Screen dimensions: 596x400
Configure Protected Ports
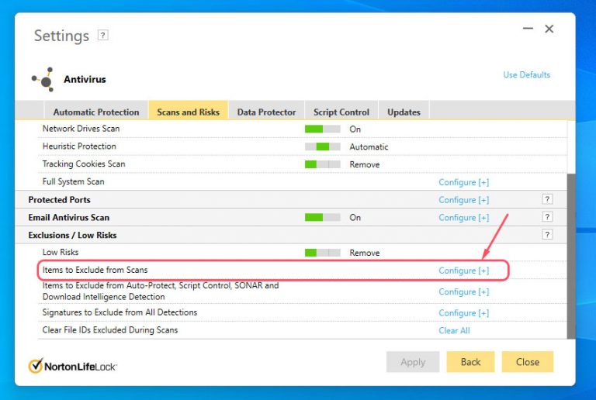pos(464,200)
